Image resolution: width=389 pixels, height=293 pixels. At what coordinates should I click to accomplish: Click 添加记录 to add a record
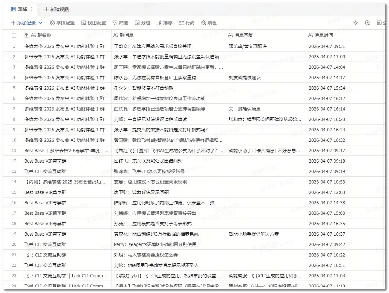23,23
